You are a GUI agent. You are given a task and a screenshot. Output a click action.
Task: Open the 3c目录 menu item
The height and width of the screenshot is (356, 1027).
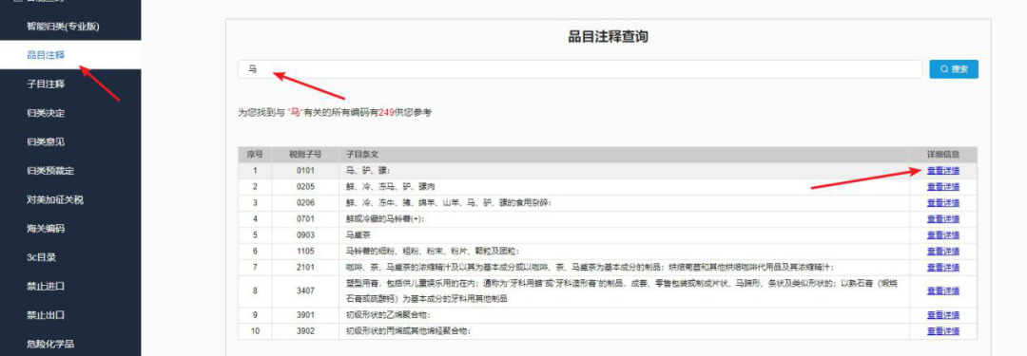coord(41,257)
